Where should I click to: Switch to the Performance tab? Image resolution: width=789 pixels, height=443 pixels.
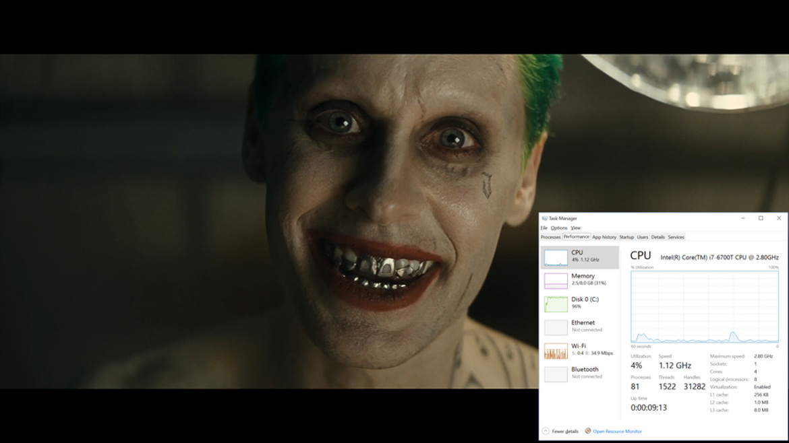coord(576,237)
